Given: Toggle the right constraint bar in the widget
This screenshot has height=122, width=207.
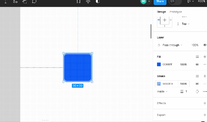Looking at the screenshot, I should [x=171, y=20].
